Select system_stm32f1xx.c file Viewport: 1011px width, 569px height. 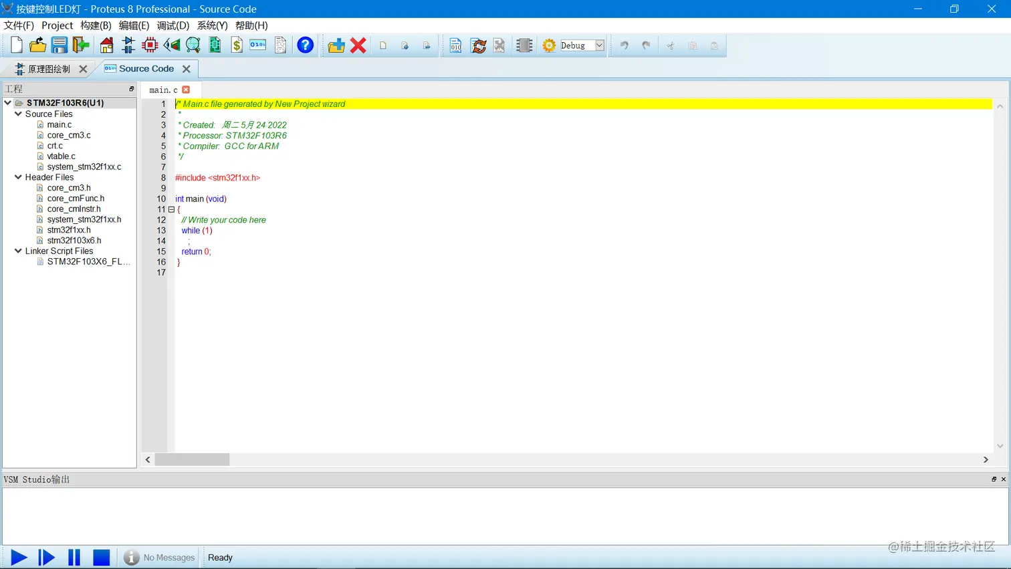tap(84, 166)
